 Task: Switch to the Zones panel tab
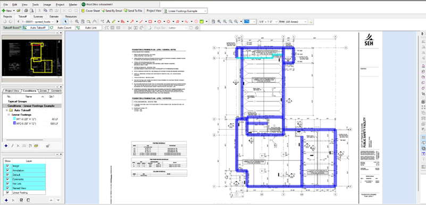[43, 91]
